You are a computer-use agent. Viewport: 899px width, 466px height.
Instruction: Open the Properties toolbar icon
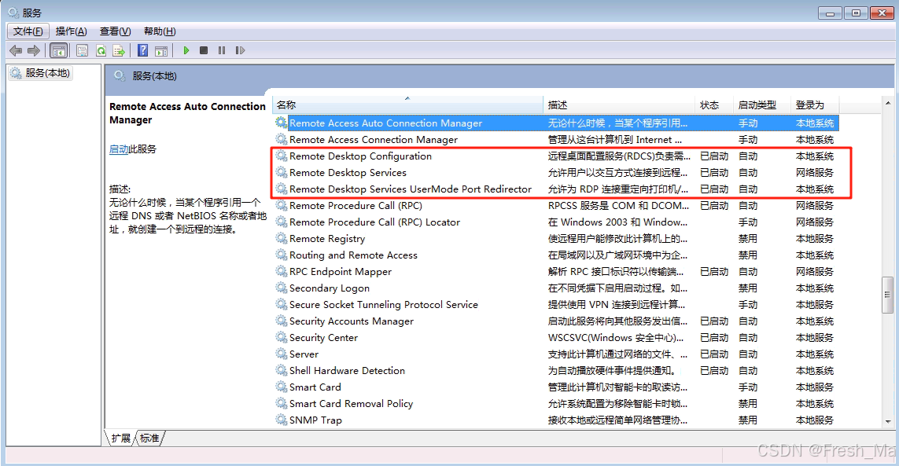83,50
